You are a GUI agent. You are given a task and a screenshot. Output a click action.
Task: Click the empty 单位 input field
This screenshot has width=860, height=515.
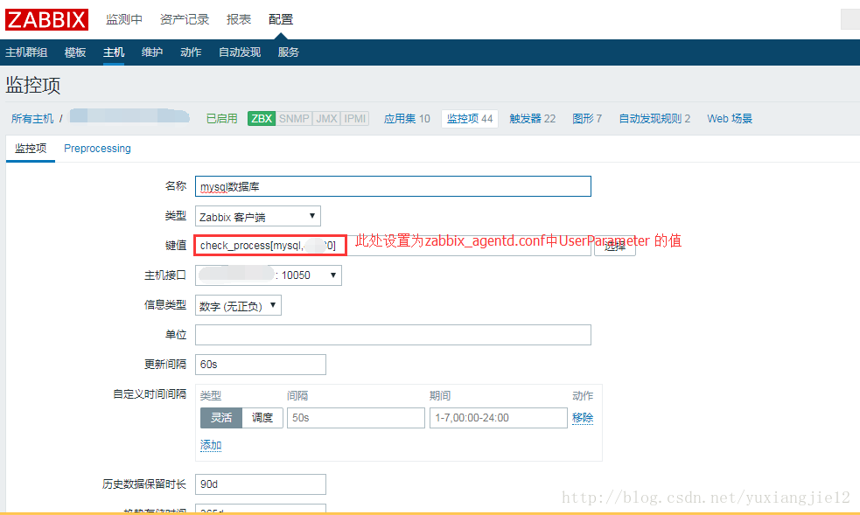click(x=393, y=335)
